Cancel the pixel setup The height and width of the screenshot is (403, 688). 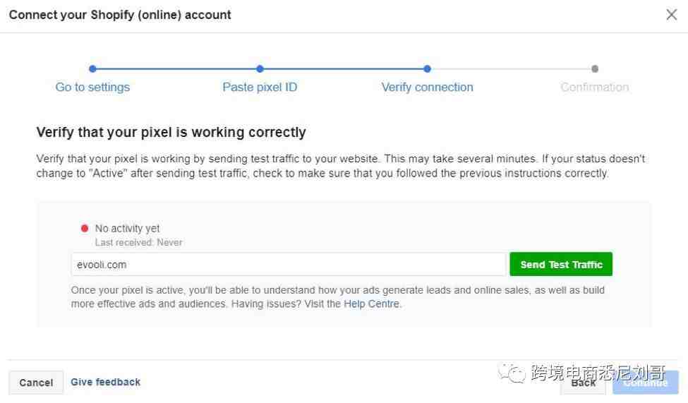pyautogui.click(x=36, y=383)
